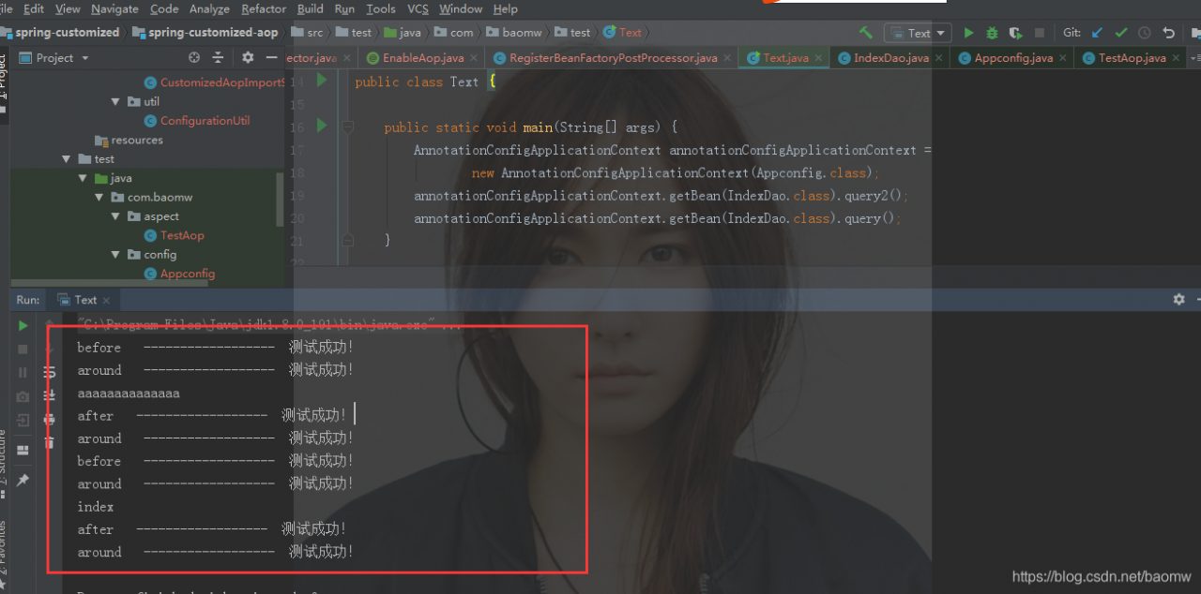Click the Project panel vertical scrollbar

pos(280,199)
